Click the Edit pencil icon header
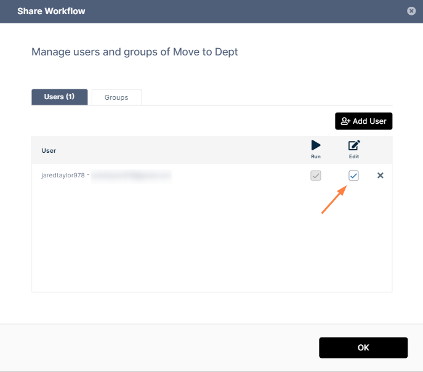Image resolution: width=423 pixels, height=372 pixels. (x=353, y=145)
